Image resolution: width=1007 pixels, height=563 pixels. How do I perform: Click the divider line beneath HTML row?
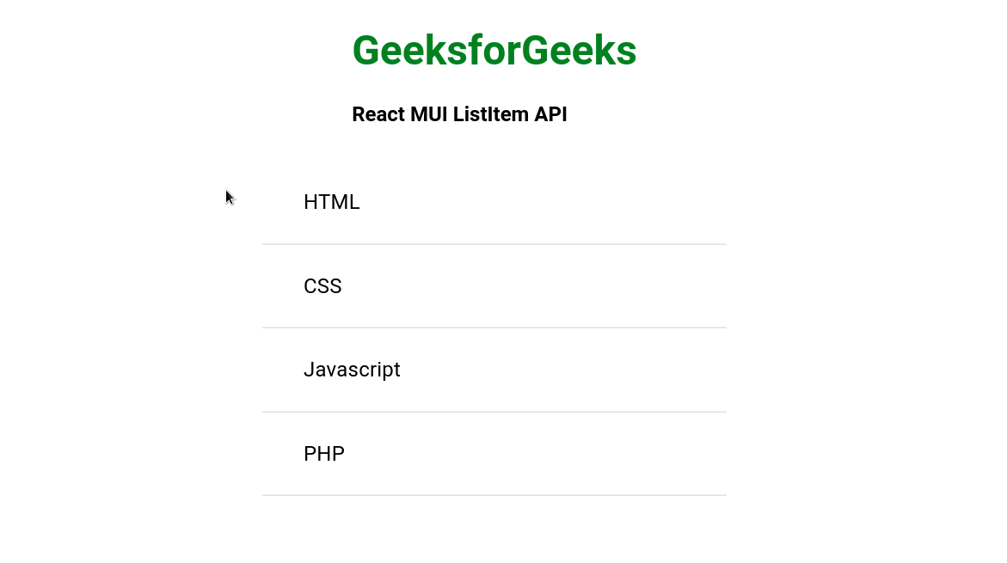[x=494, y=244]
